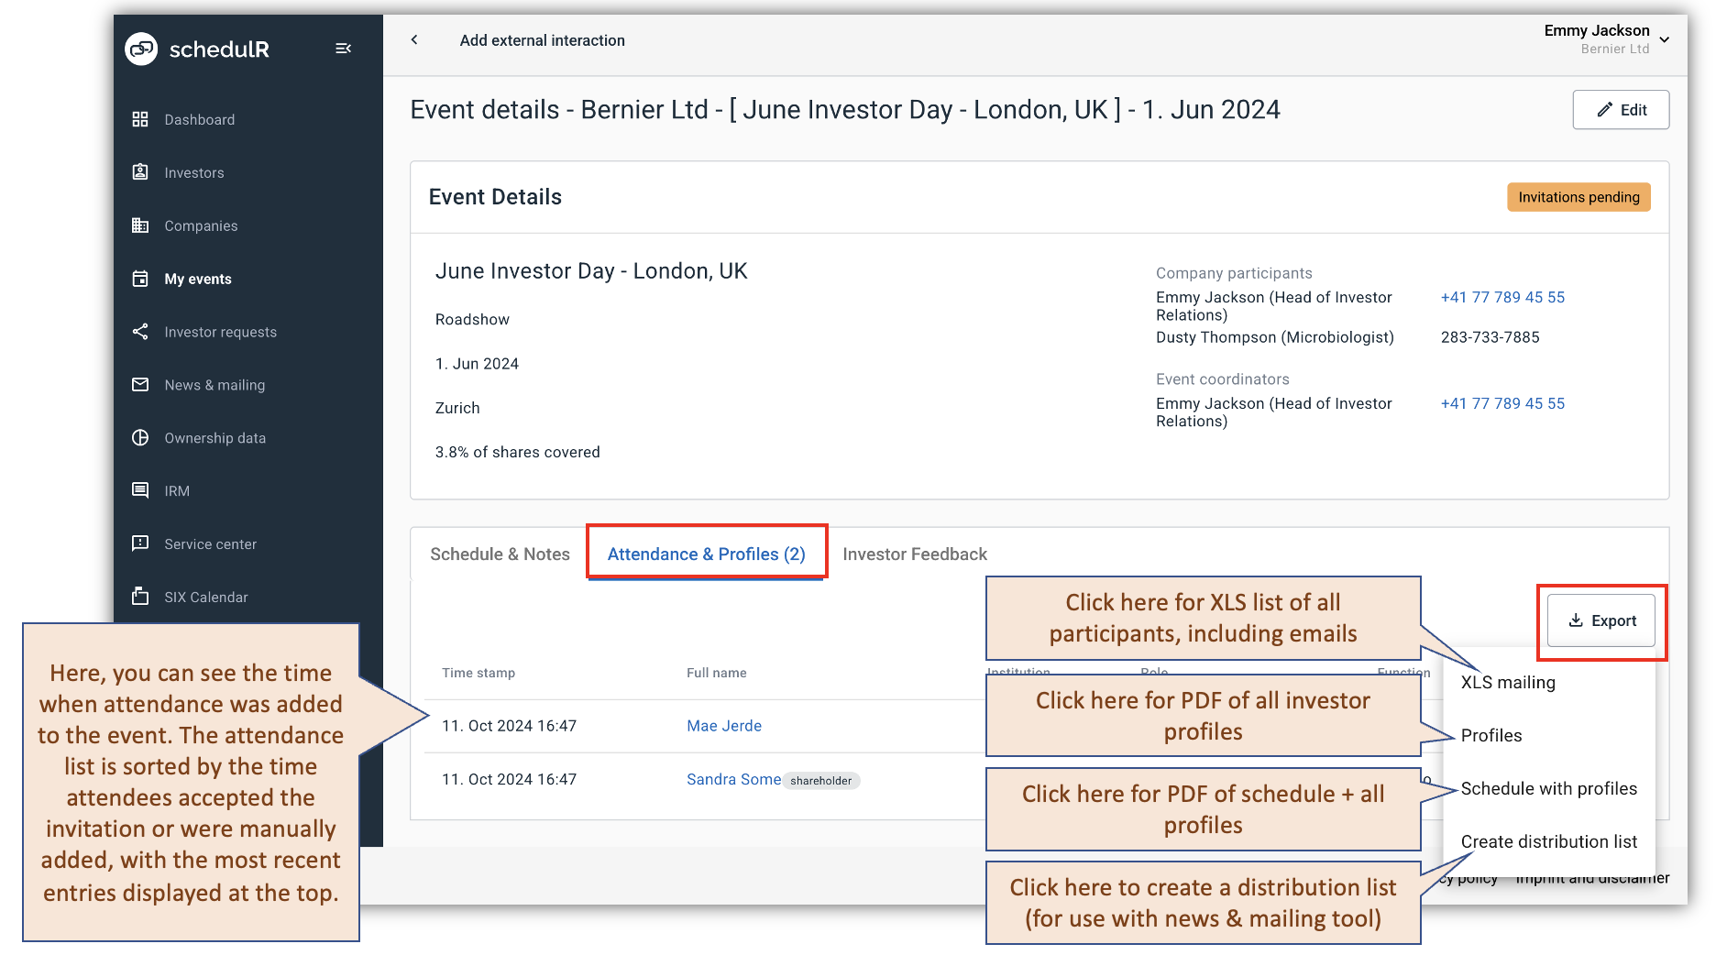Click the Investors contact icon
The image size is (1716, 955).
(140, 172)
